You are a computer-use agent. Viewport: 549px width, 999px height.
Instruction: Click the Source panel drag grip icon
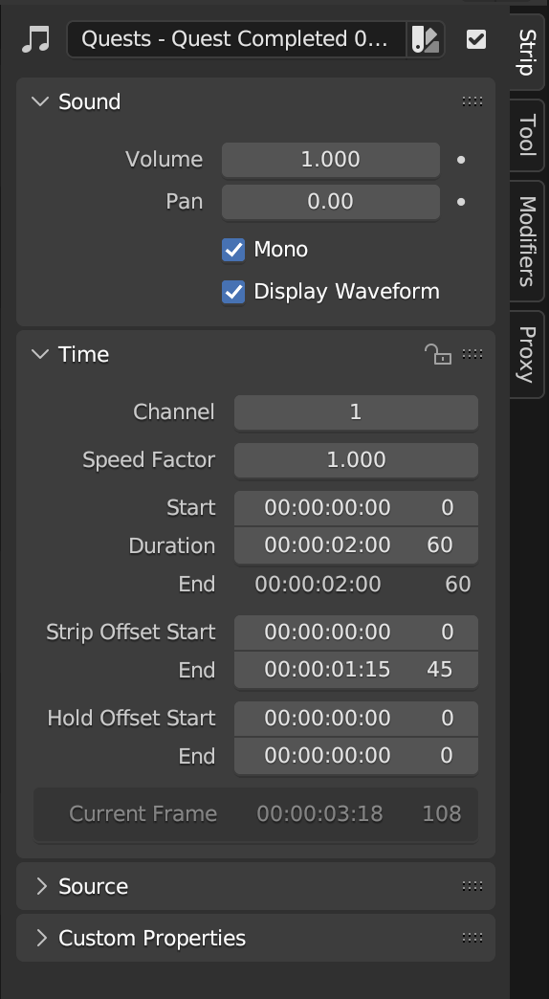click(x=472, y=885)
